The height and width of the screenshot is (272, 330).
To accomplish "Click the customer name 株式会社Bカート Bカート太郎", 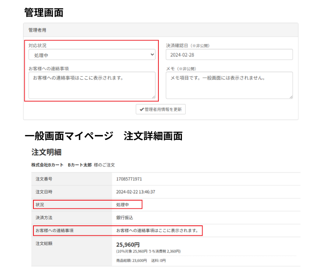I will tap(61, 165).
